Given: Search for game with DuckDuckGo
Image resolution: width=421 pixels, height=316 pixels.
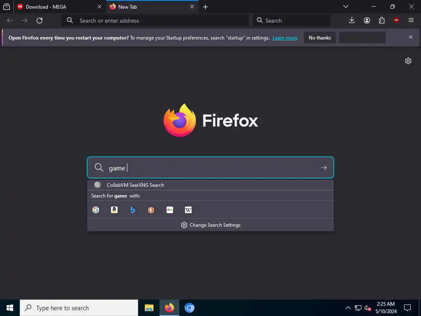Looking at the screenshot, I should tap(151, 210).
